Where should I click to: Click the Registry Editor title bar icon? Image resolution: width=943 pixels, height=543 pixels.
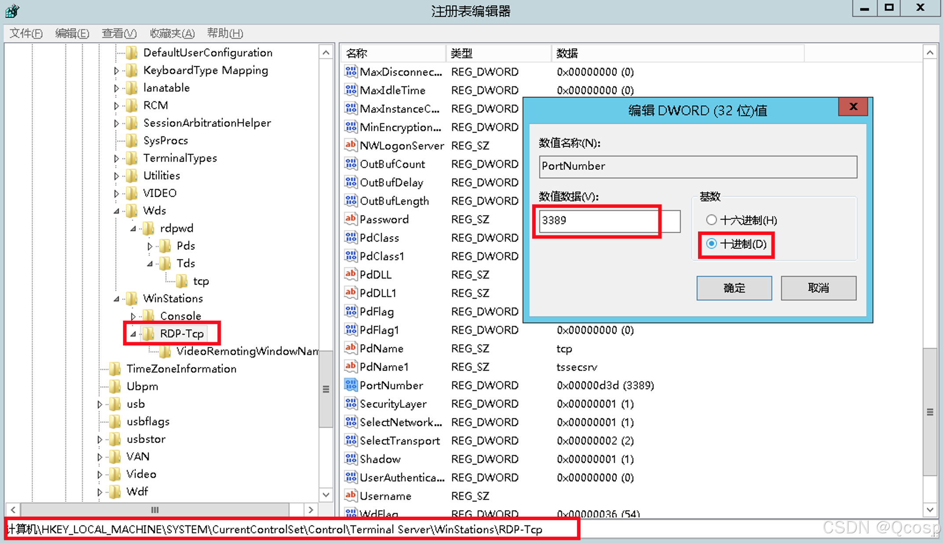(x=12, y=10)
